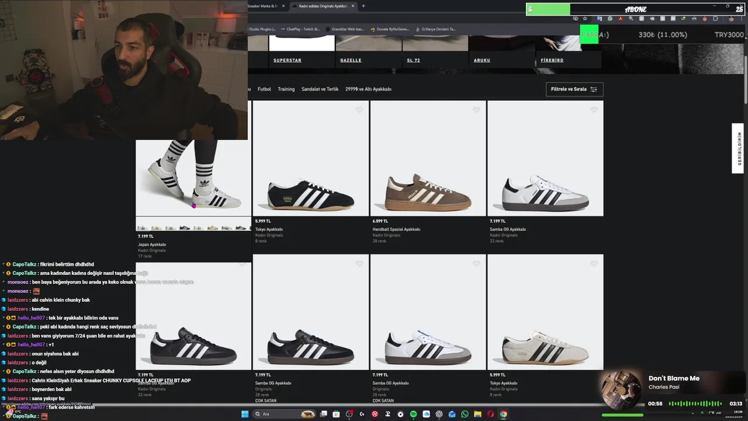Switch to Sneaker Marka browser tab
The image size is (748, 421).
(263, 6)
